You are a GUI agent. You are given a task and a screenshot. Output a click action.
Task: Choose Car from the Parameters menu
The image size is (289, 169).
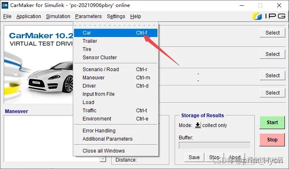(x=116, y=33)
